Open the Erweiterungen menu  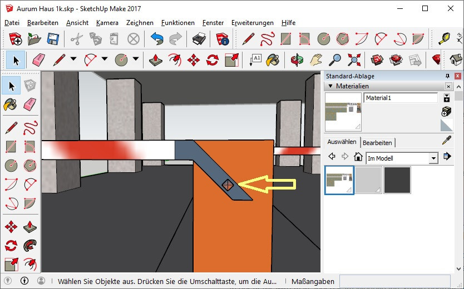click(x=253, y=23)
